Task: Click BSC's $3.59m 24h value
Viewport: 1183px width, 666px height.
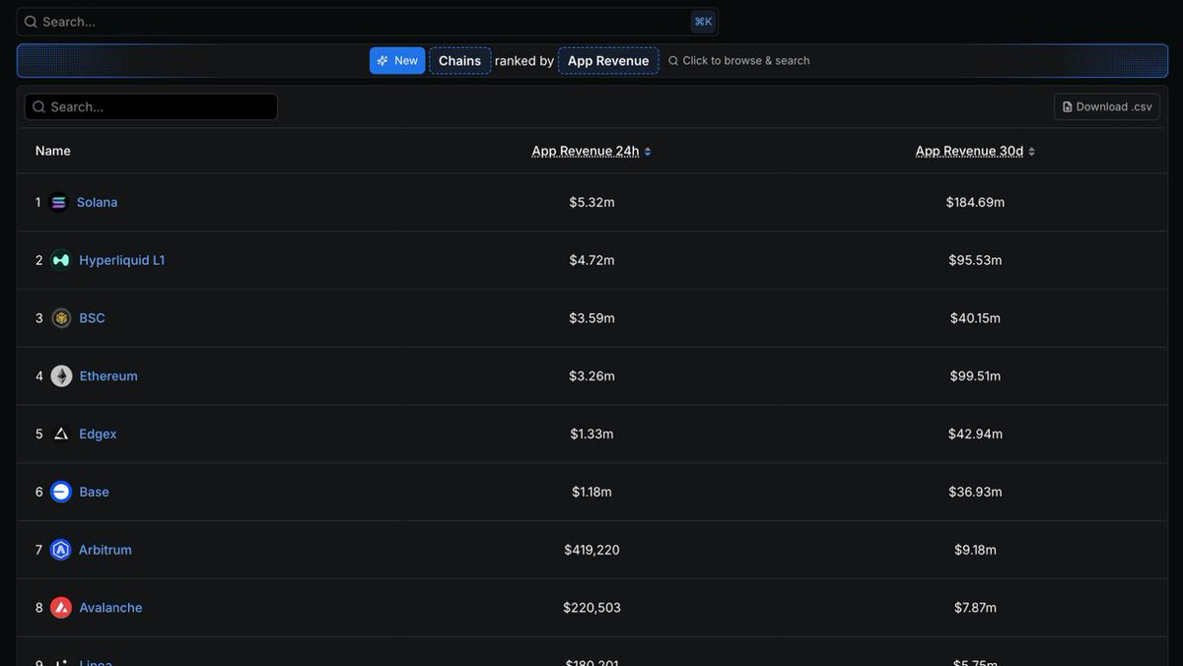Action: 591,318
